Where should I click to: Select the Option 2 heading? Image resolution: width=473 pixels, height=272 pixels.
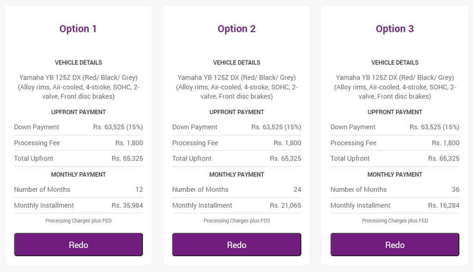236,29
